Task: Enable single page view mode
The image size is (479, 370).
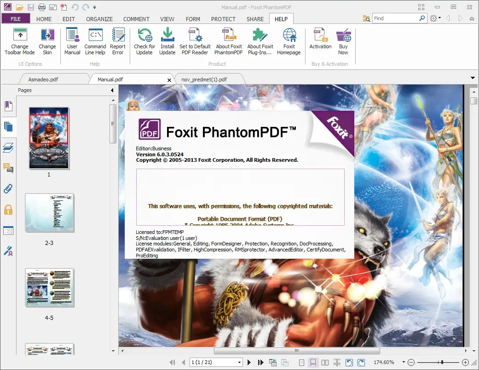Action: pos(301,362)
